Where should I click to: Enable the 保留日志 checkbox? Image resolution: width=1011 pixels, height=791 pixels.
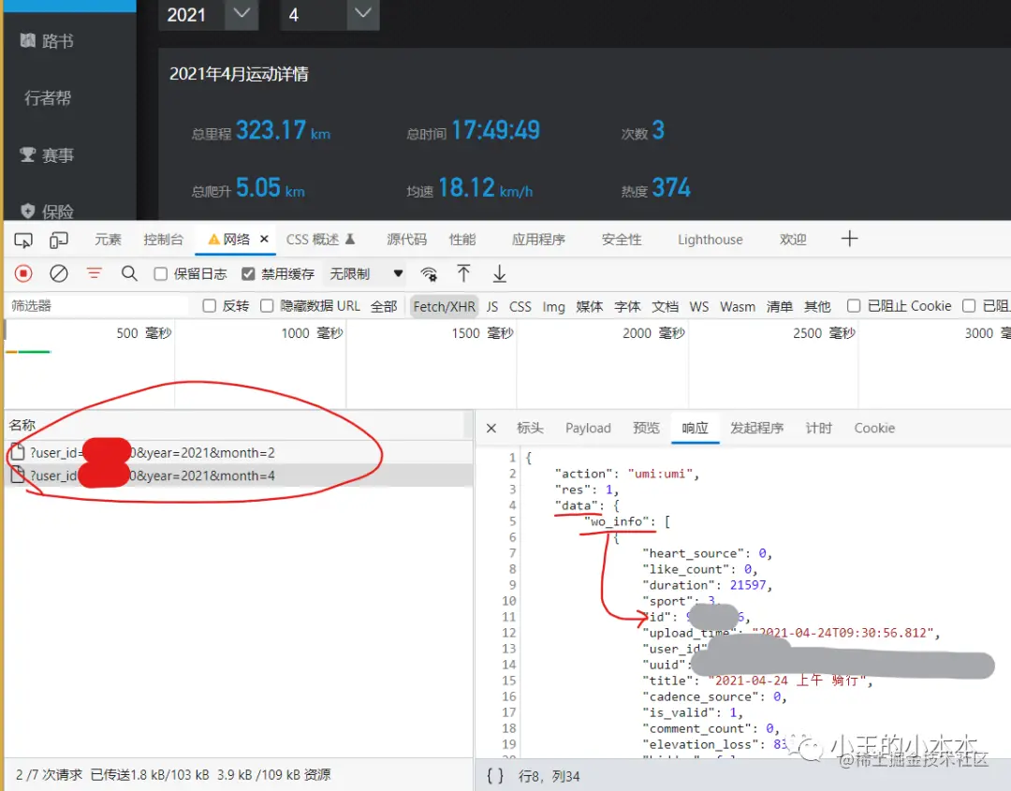tap(161, 274)
